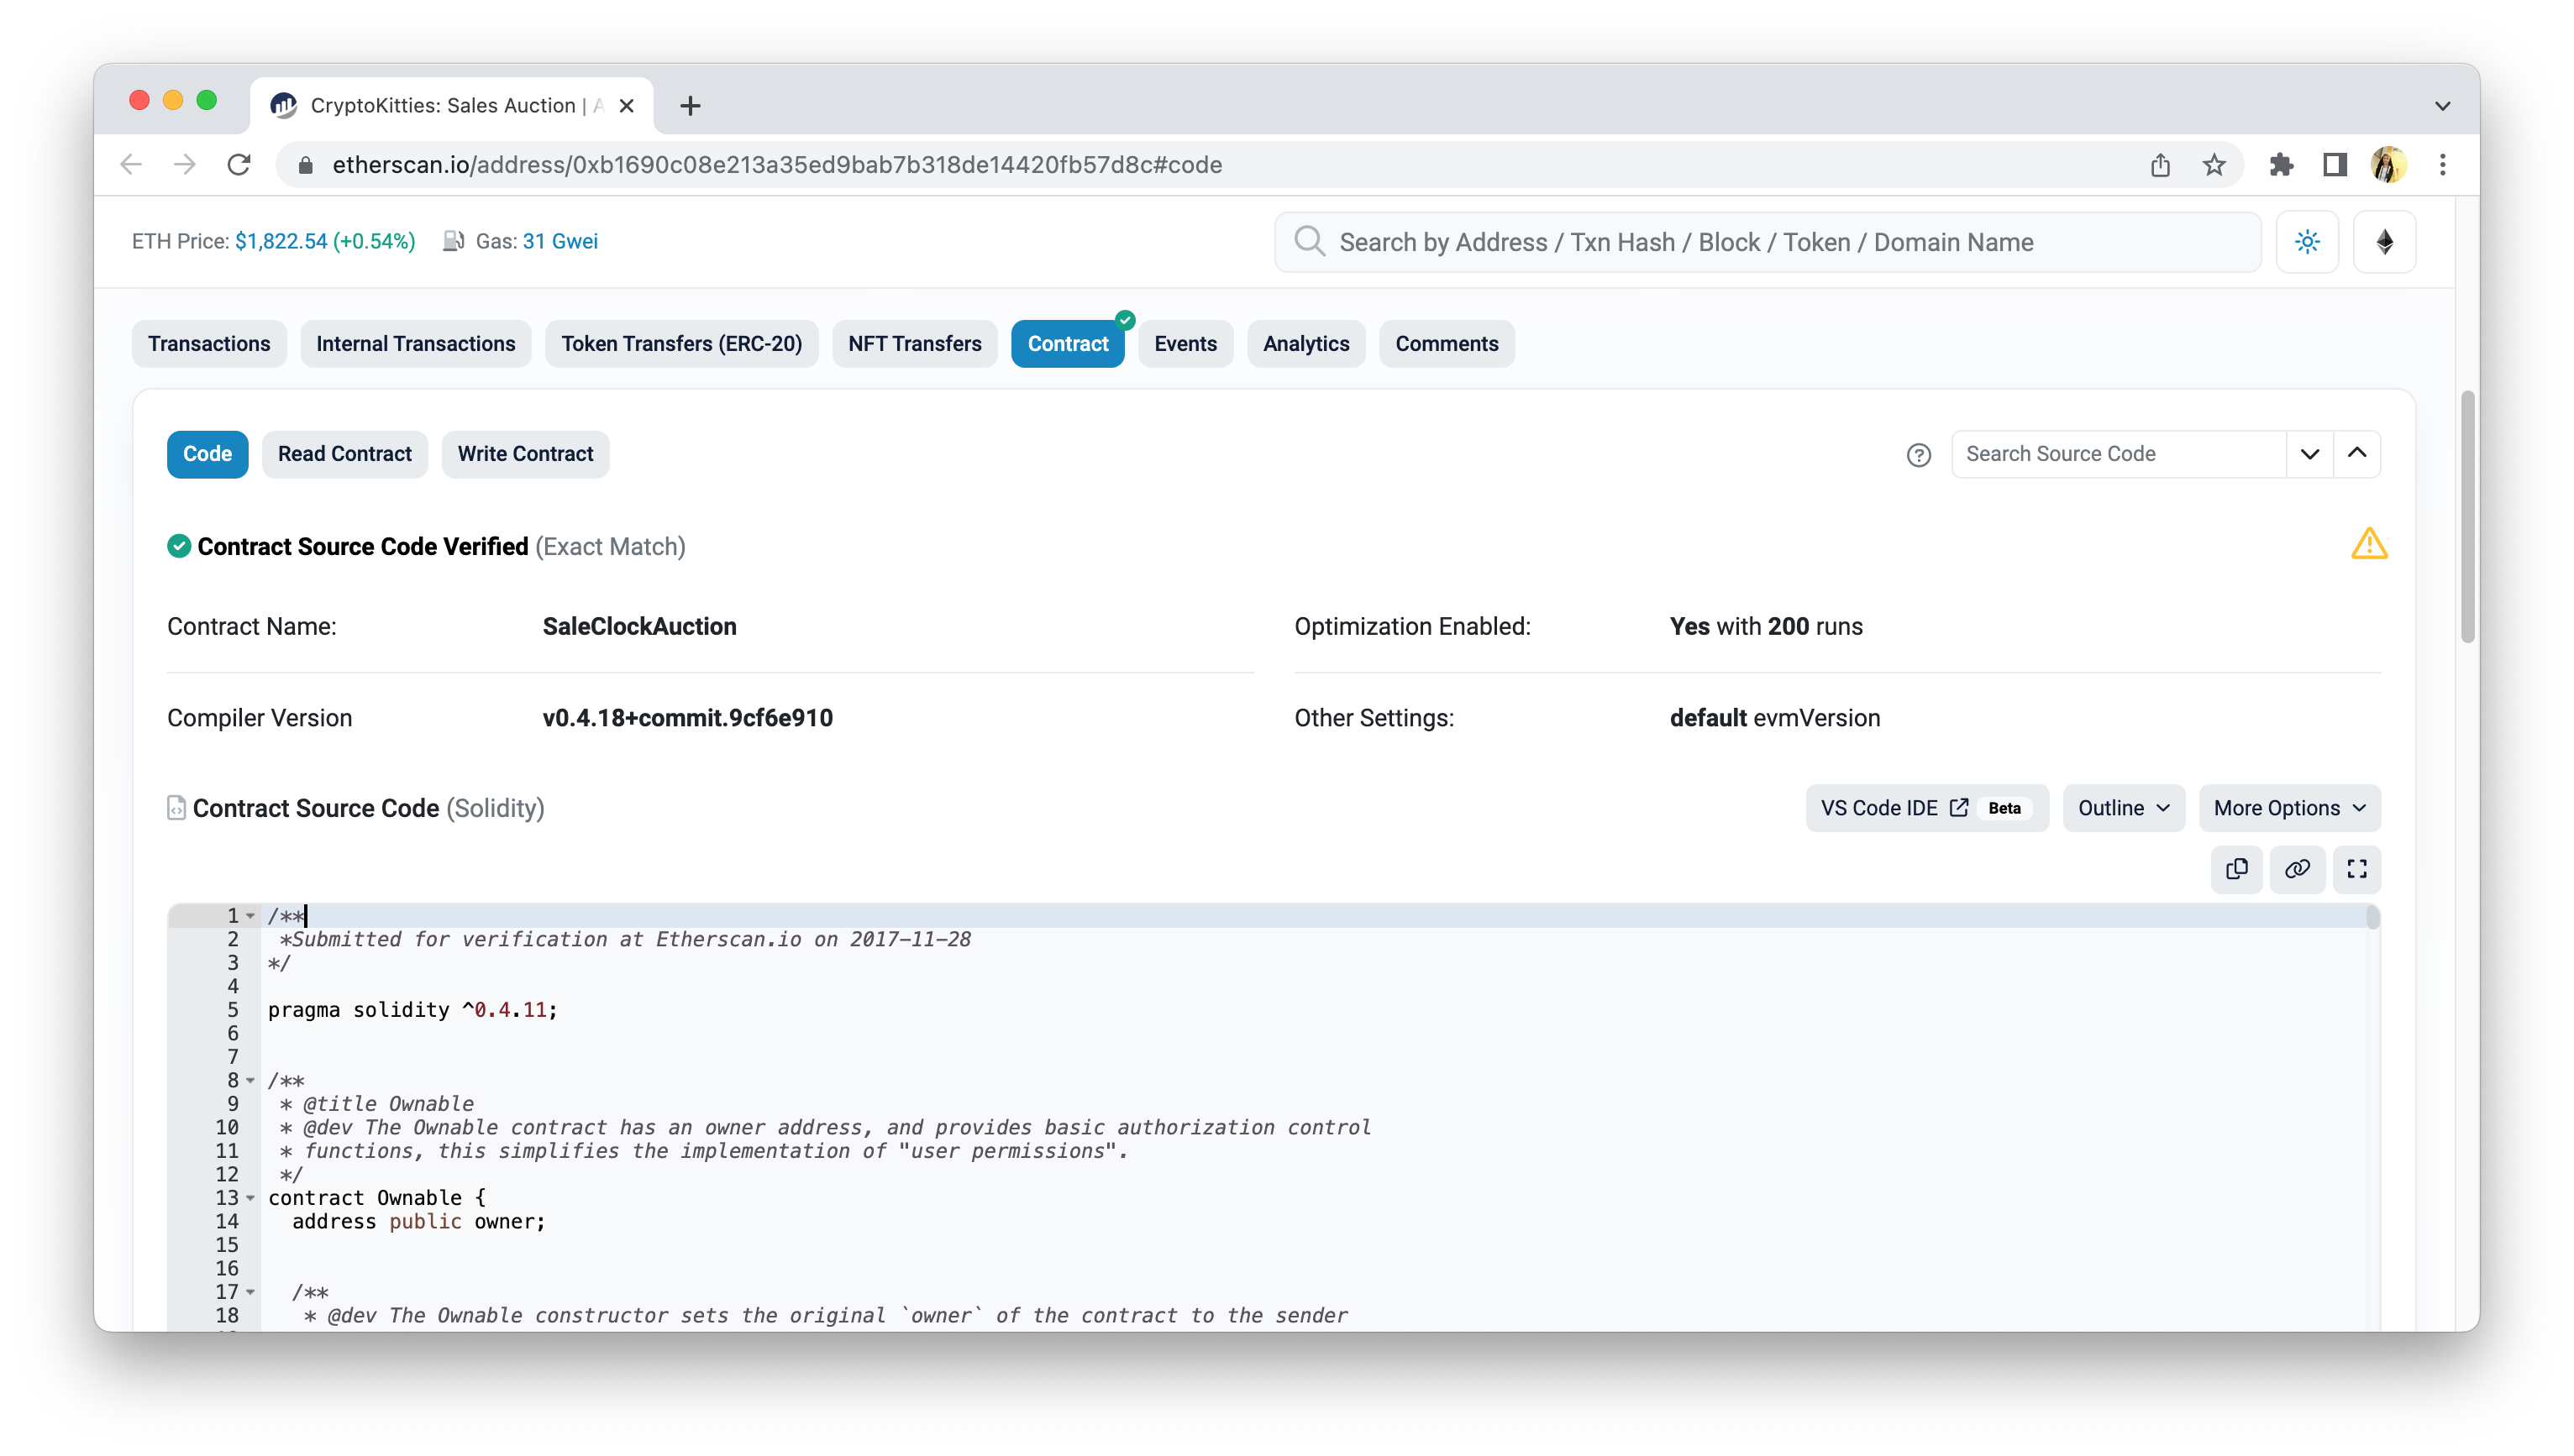Collapse the comment block at line 17

tap(250, 1292)
